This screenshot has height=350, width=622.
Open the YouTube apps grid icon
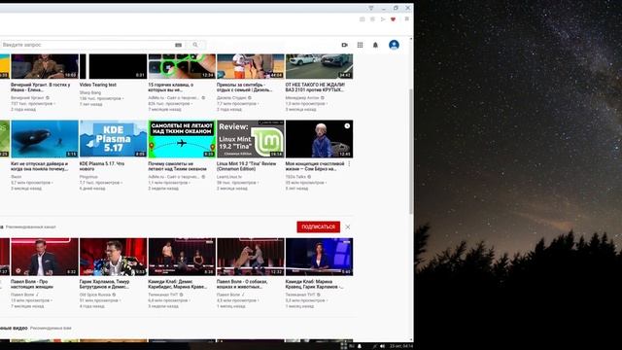click(360, 45)
